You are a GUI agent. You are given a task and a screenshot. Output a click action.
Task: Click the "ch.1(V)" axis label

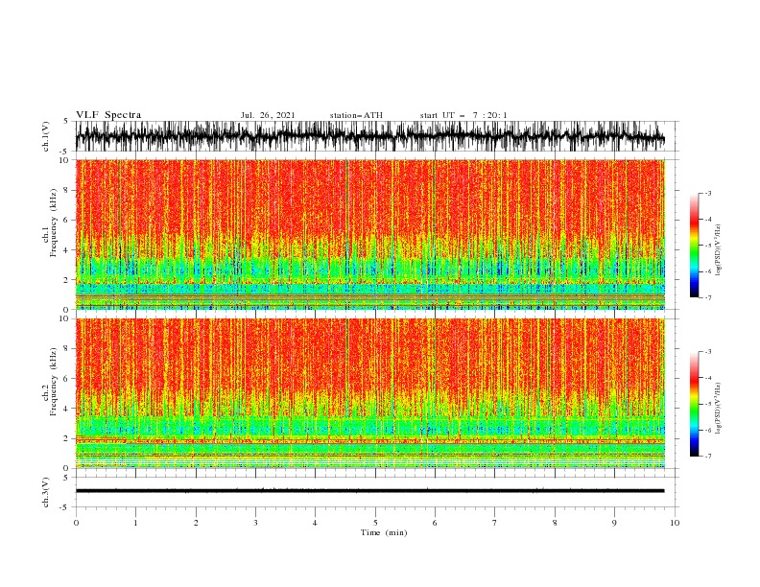coord(46,136)
